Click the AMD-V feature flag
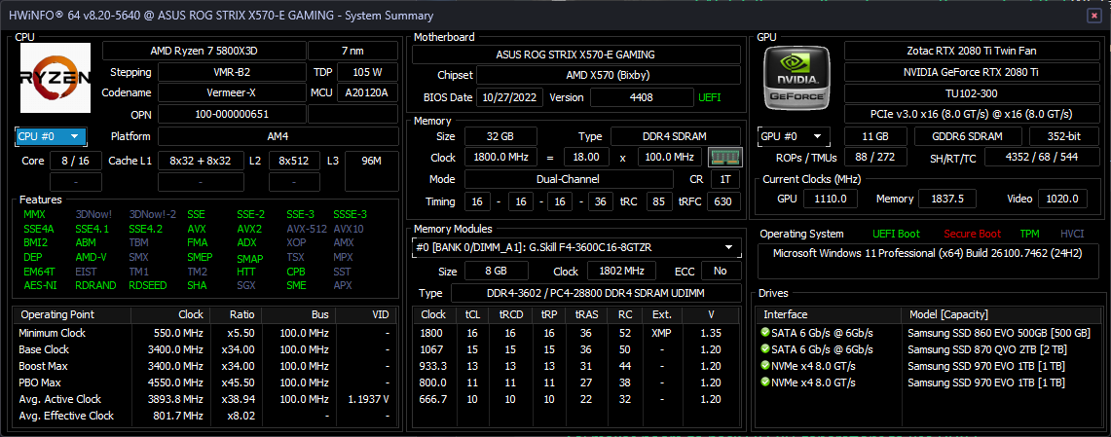Viewport: 1111px width, 437px height. tap(91, 257)
